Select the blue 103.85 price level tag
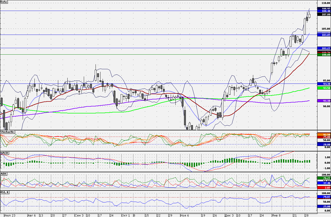 coord(324,35)
